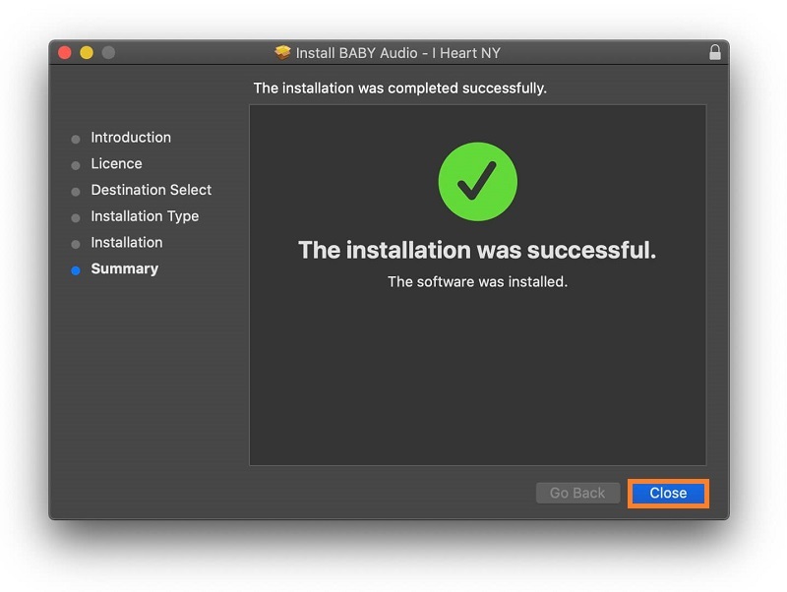This screenshot has width=787, height=592.
Task: Click the red window close button
Action: pos(65,53)
